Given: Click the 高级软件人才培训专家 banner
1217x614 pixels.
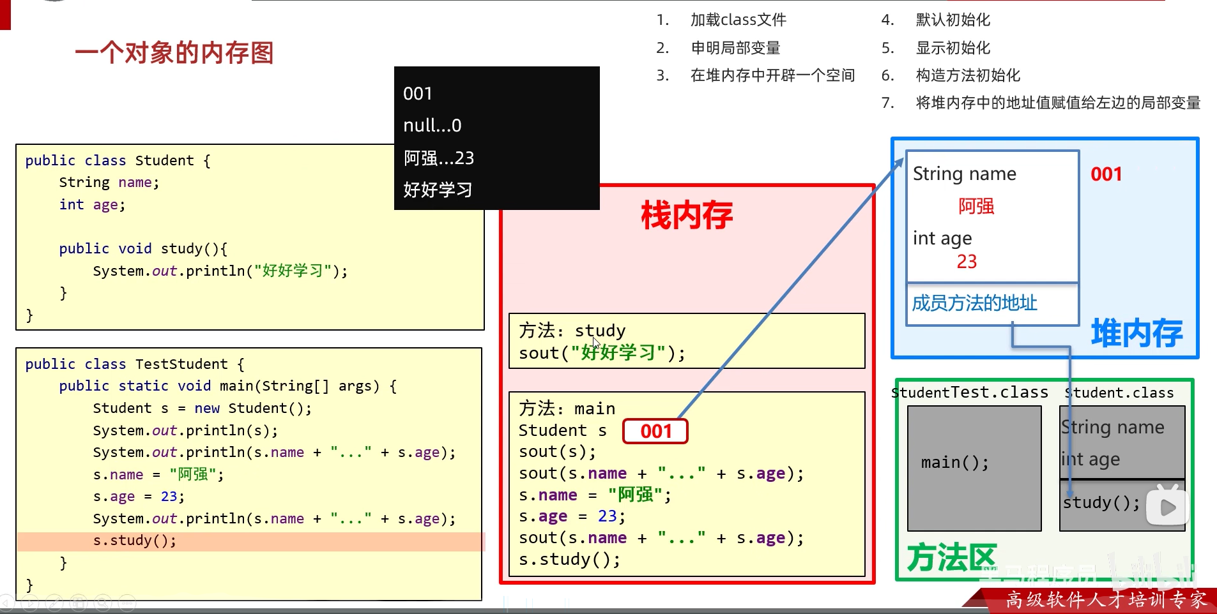Looking at the screenshot, I should tap(1106, 600).
